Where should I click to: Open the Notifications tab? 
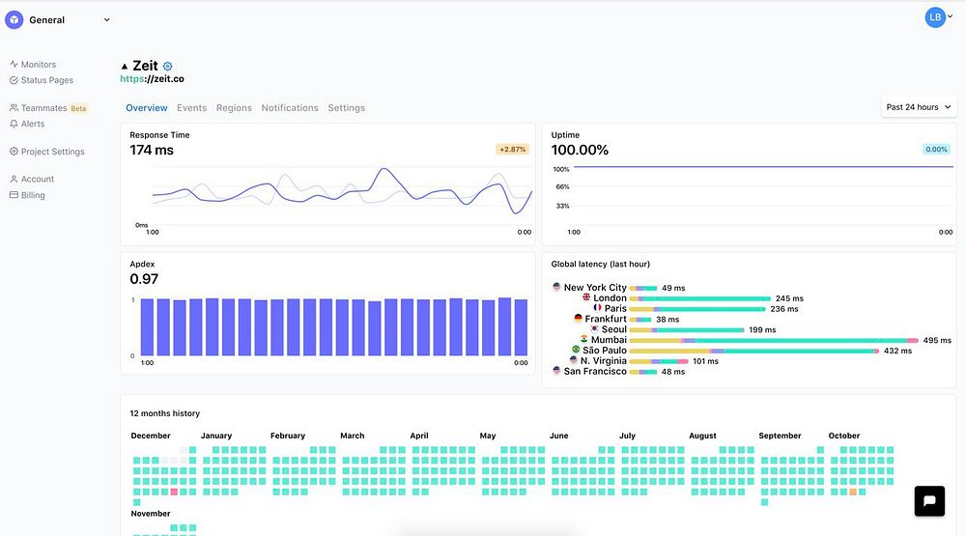[x=290, y=108]
